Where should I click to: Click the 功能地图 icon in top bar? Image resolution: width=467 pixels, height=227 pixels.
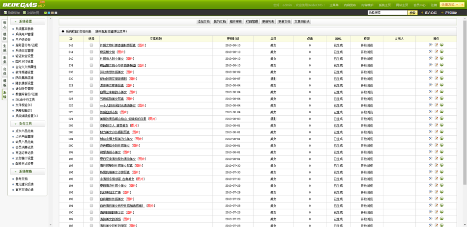tap(25, 13)
